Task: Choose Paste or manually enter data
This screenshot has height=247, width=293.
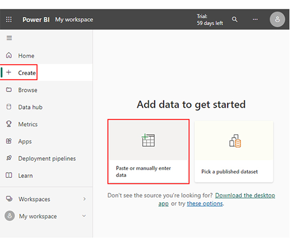Action: pyautogui.click(x=148, y=151)
